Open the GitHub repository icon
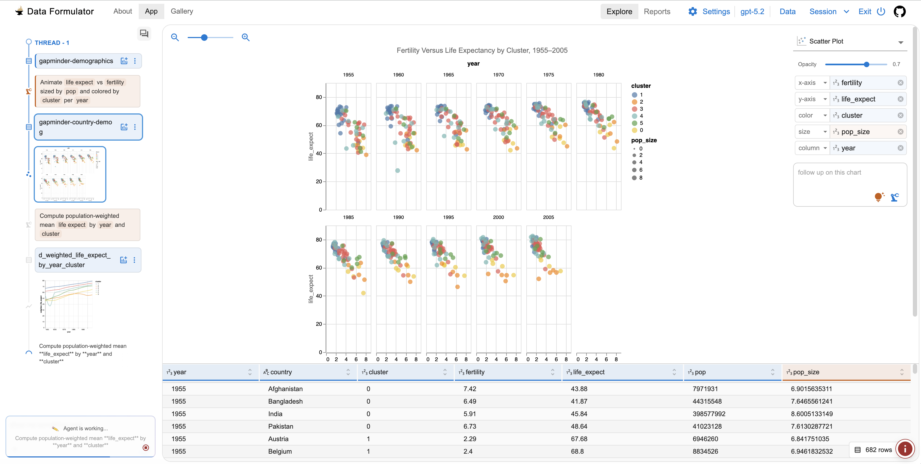Screen dimensions: 921x464 900,11
